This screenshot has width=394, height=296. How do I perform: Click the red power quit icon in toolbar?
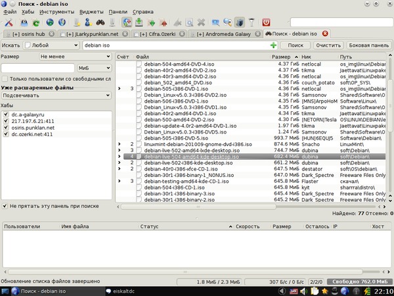click(266, 22)
